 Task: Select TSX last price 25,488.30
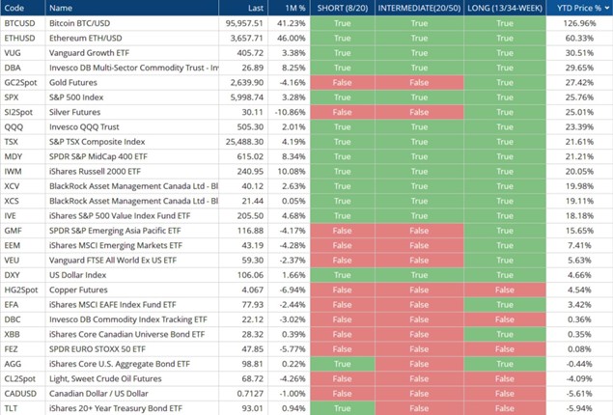244,142
